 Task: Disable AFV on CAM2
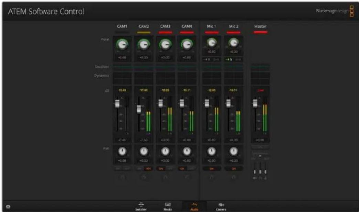click(x=148, y=169)
